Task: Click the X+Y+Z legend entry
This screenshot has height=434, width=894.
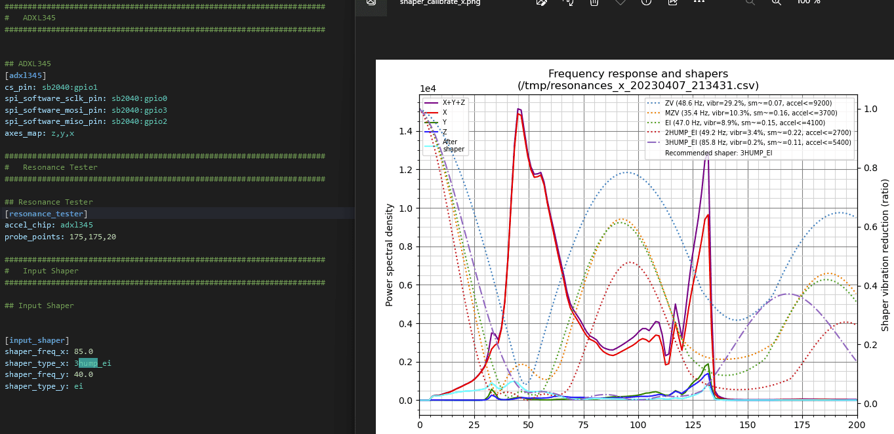Action: pos(445,103)
